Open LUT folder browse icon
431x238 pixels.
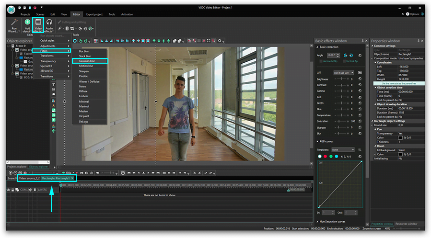pyautogui.click(x=360, y=72)
